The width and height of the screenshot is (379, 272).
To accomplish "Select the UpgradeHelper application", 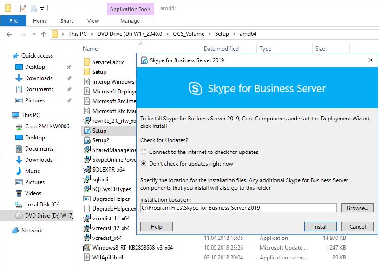I will 111,199.
